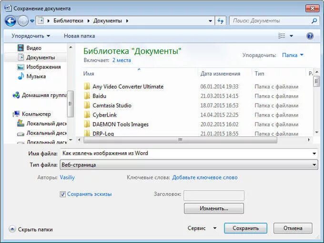Screen dimensions: 324x243
Task: Click the Видео library icon
Action: click(20, 48)
